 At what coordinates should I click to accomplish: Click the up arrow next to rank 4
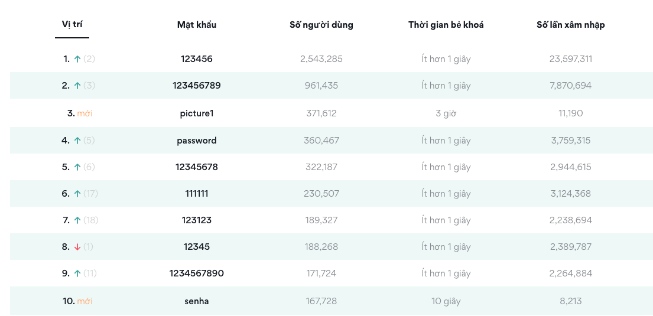pyautogui.click(x=77, y=141)
